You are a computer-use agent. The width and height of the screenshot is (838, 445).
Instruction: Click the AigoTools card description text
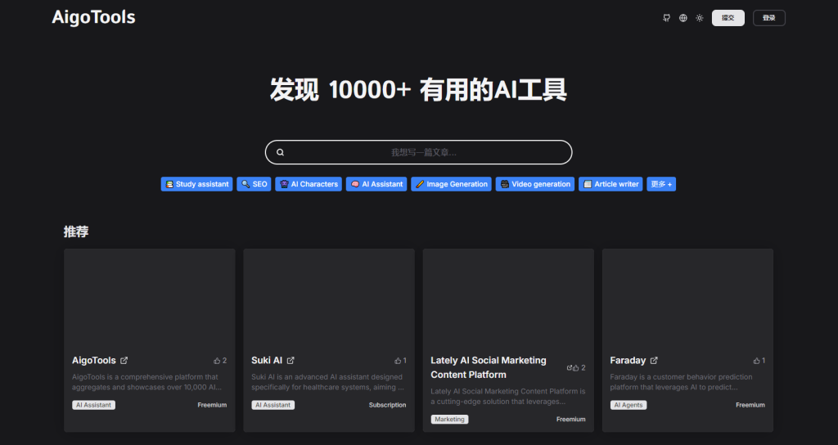coord(147,382)
